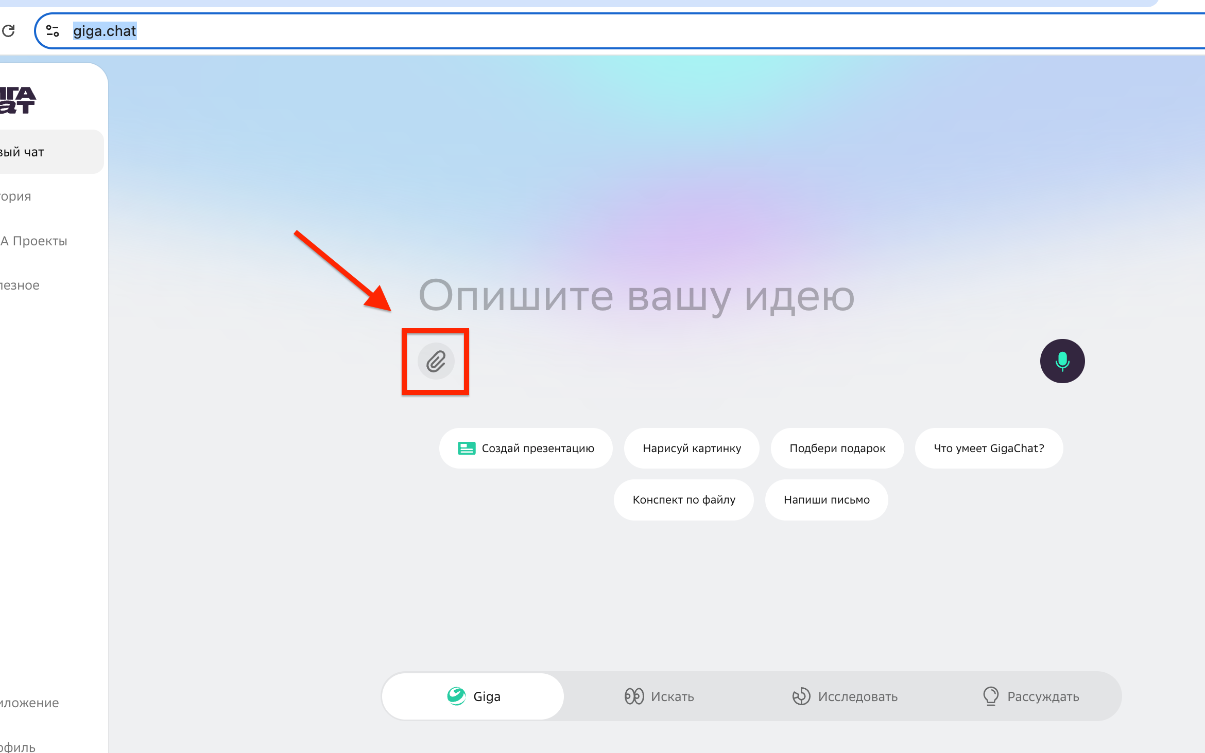Click the binoculars icon next to Искать
The height and width of the screenshot is (753, 1205).
(x=634, y=696)
